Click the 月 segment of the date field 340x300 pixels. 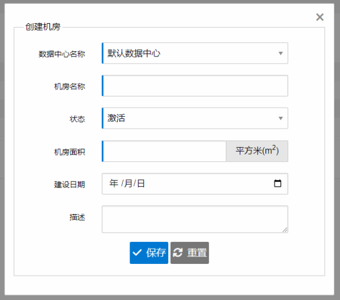click(128, 183)
